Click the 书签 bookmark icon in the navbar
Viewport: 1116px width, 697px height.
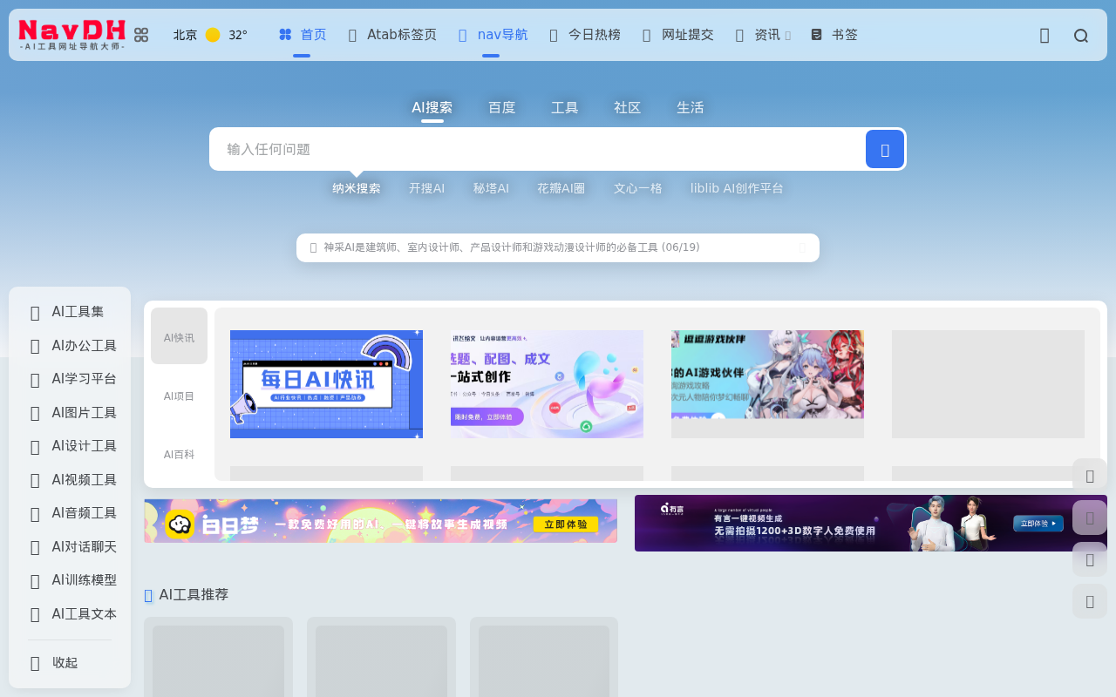point(815,34)
